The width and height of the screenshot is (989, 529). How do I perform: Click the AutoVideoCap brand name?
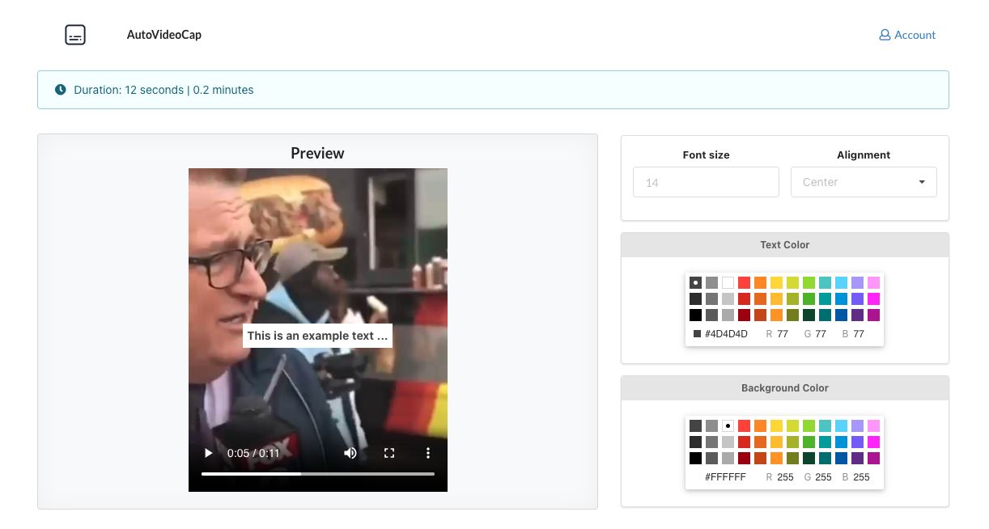(x=164, y=35)
